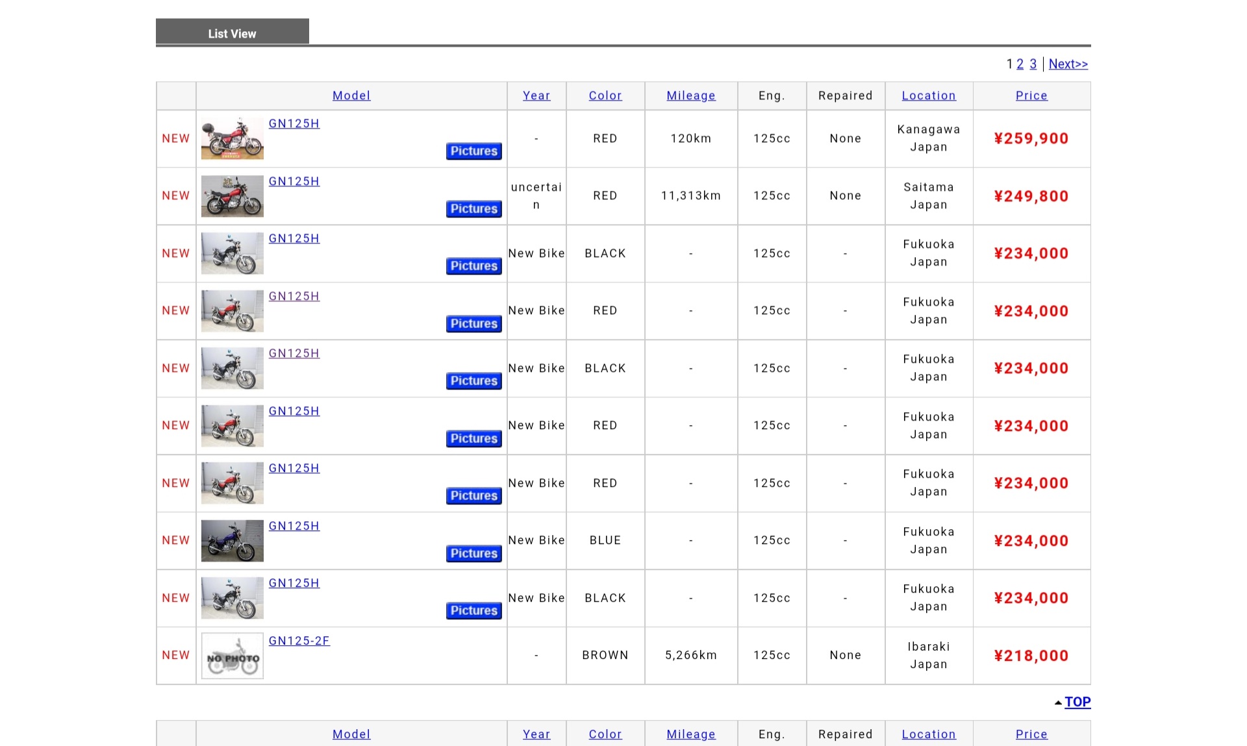Click the Next>> pagination link

pos(1068,64)
